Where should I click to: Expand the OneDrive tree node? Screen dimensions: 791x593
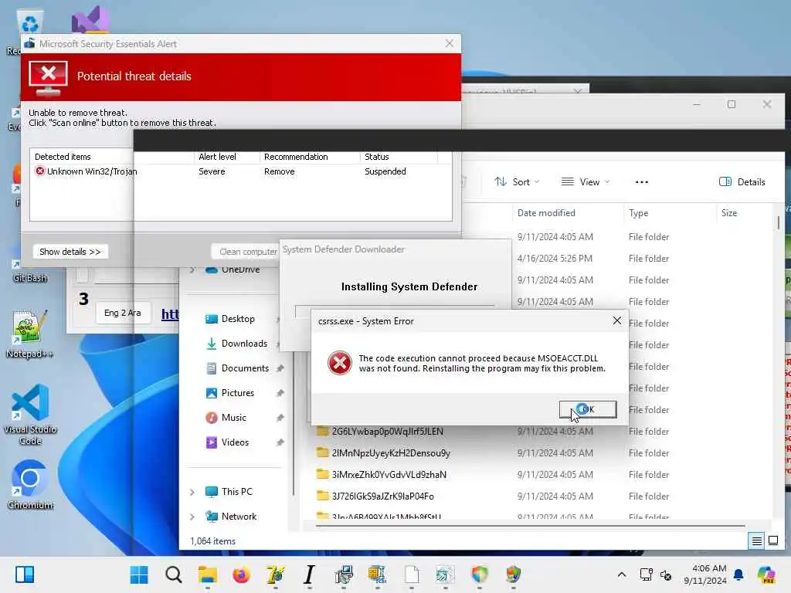coord(192,269)
